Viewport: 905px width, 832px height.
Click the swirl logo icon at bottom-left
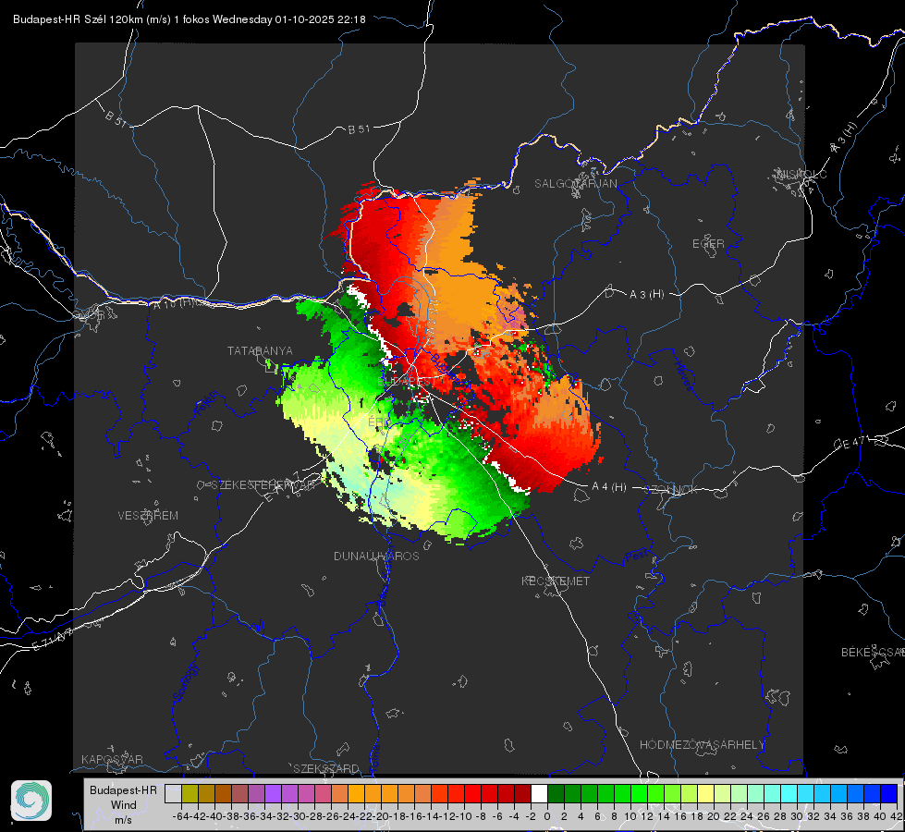coord(31,801)
